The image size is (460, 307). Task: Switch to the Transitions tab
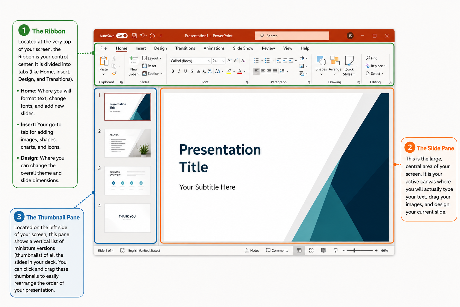(x=185, y=48)
